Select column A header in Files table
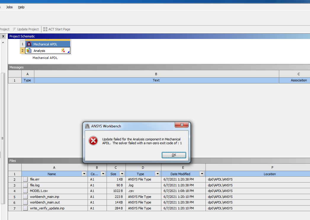This screenshot has height=220, width=310. 54,168
